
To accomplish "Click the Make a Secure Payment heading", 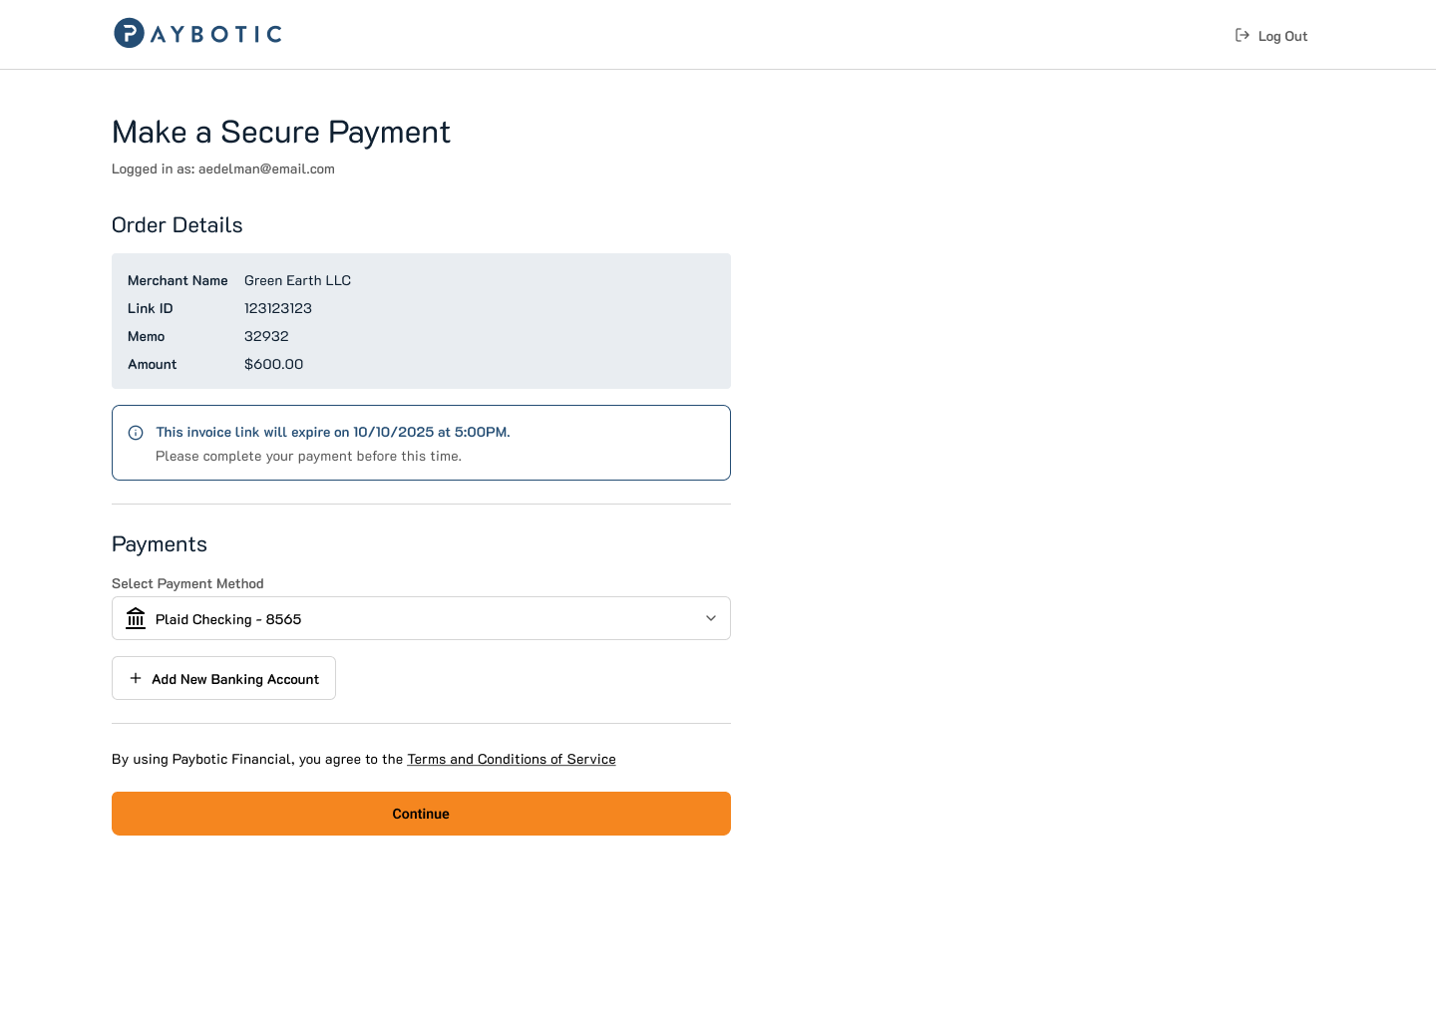I will [x=281, y=132].
